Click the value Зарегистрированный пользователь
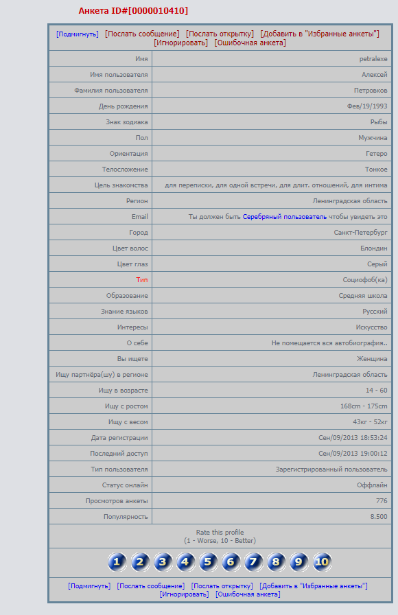The height and width of the screenshot is (615, 398). pos(331,469)
